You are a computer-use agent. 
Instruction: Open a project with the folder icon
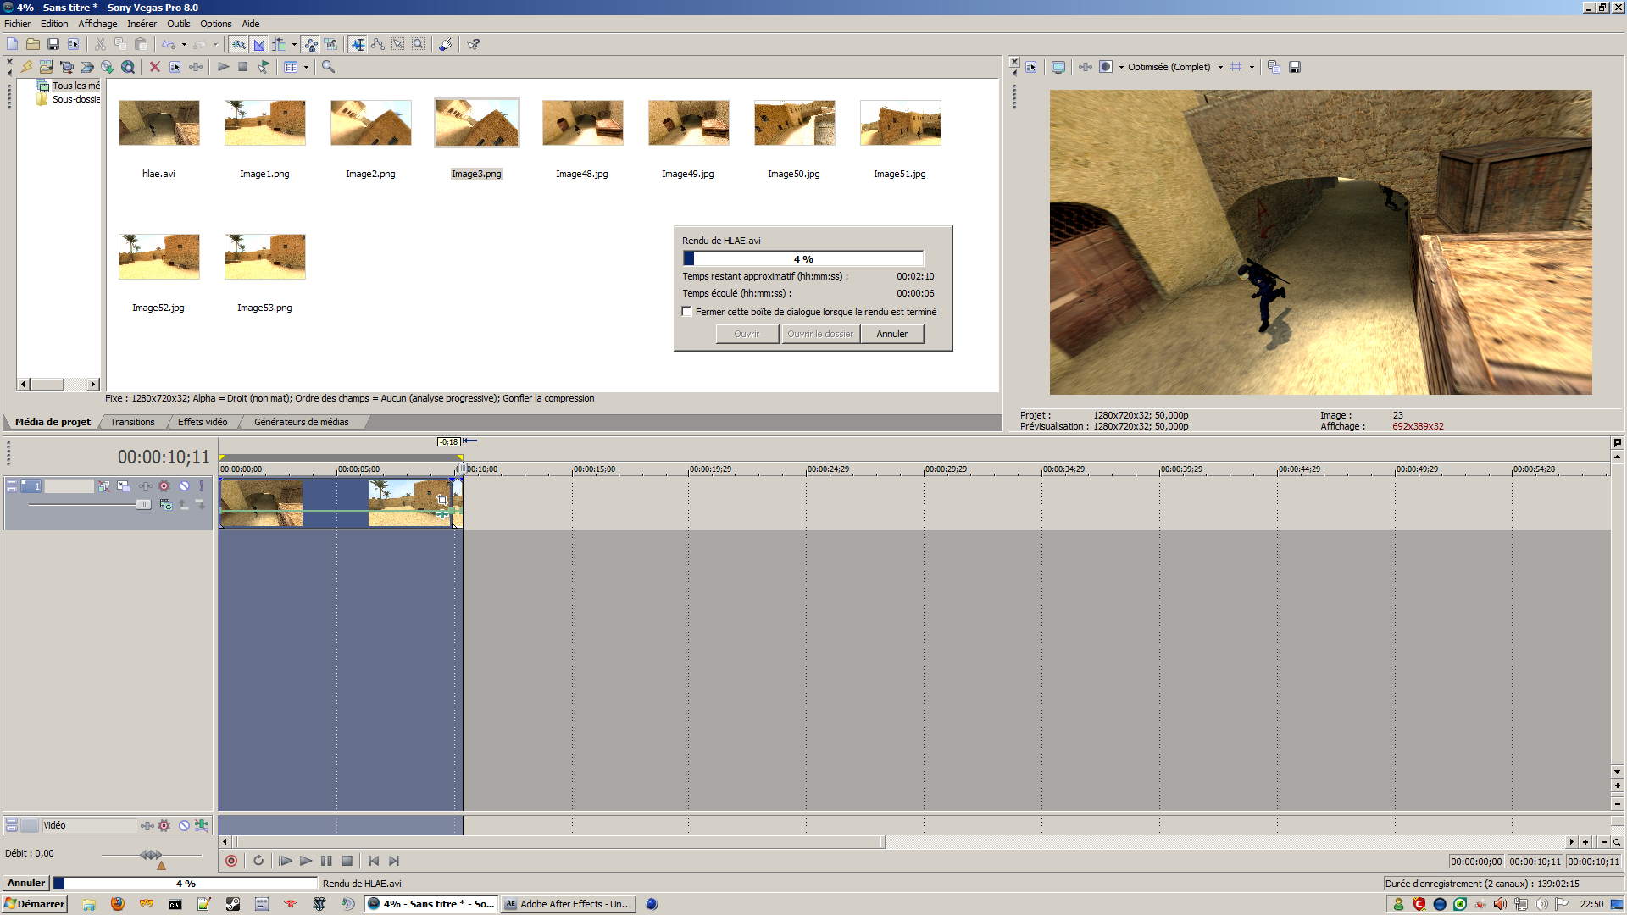coord(33,44)
